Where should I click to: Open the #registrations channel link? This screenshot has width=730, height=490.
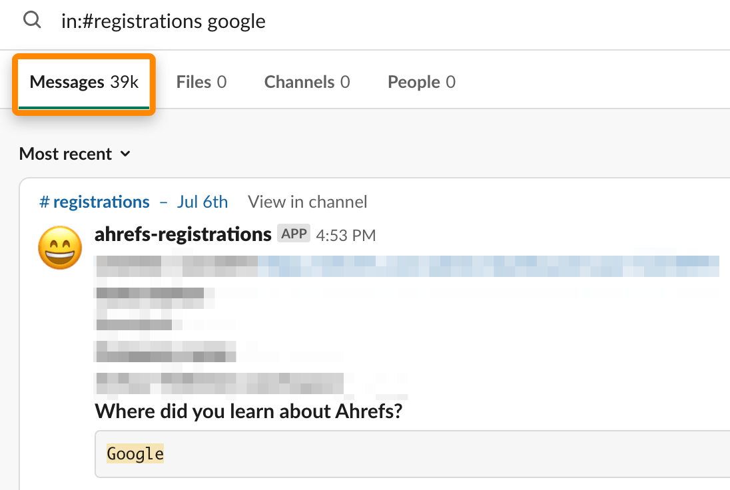pyautogui.click(x=95, y=202)
